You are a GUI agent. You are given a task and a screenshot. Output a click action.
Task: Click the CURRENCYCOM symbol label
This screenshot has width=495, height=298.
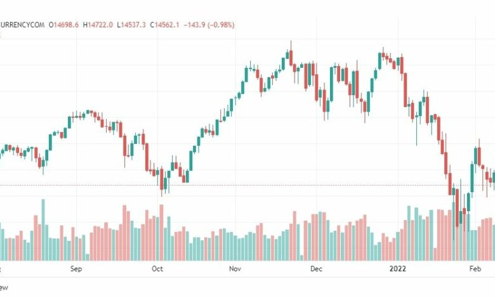click(22, 25)
